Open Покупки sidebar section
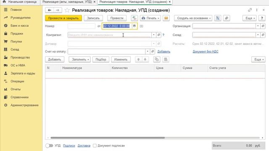 point(16,42)
